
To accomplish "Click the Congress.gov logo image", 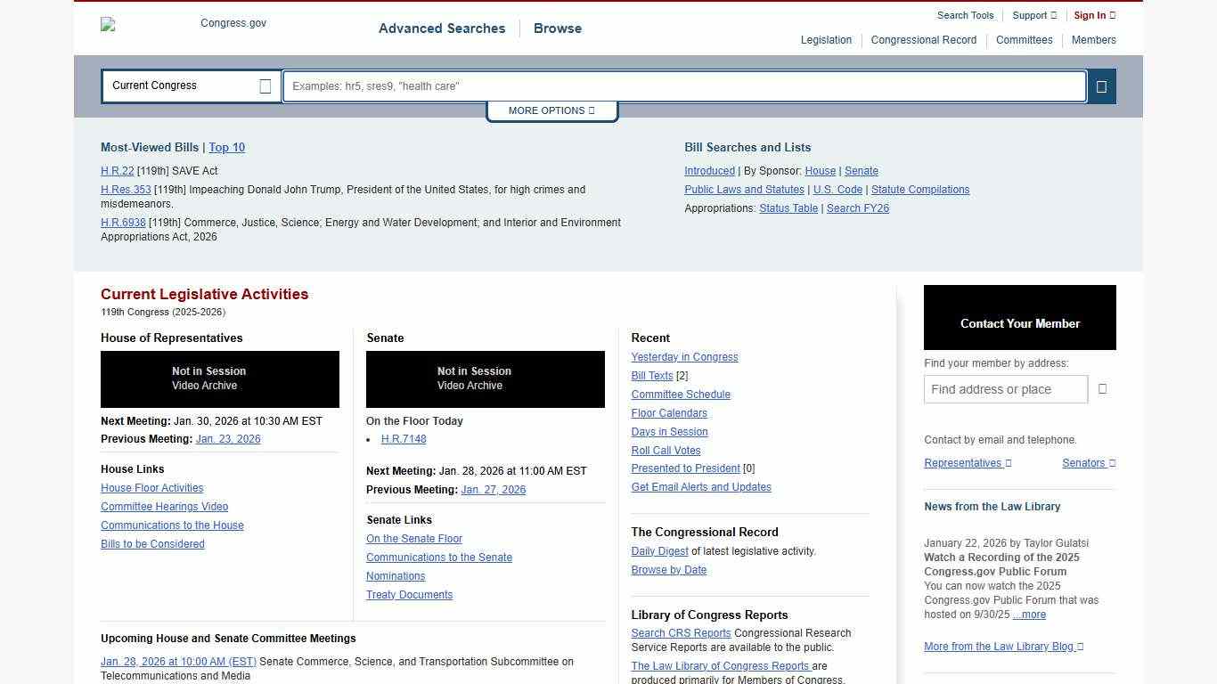I will pyautogui.click(x=184, y=24).
